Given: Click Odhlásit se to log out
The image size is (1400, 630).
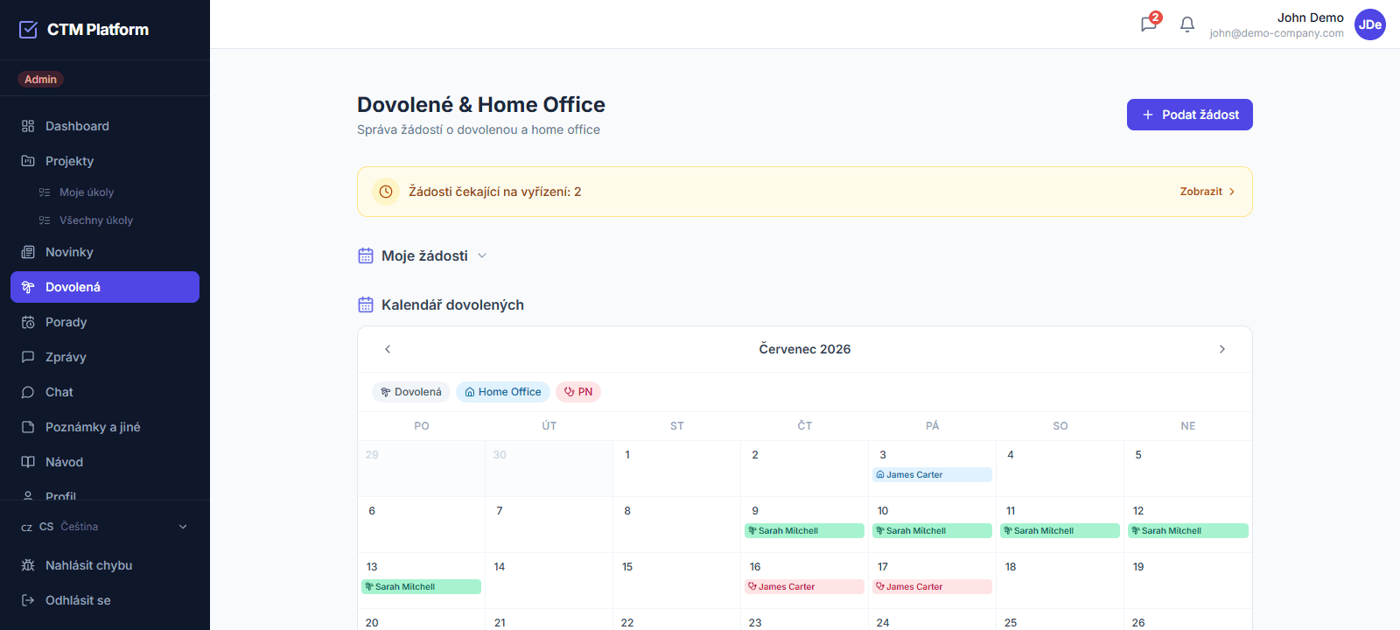Looking at the screenshot, I should pyautogui.click(x=105, y=600).
